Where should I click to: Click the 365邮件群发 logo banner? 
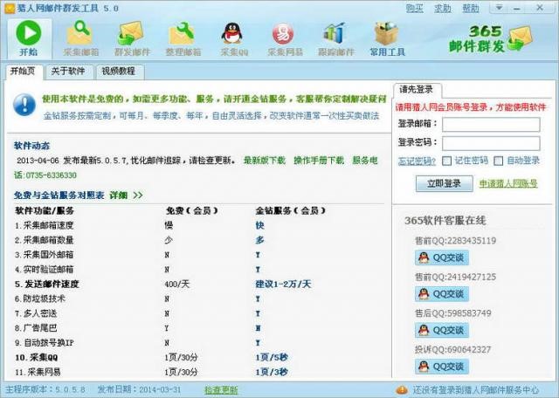coord(490,38)
